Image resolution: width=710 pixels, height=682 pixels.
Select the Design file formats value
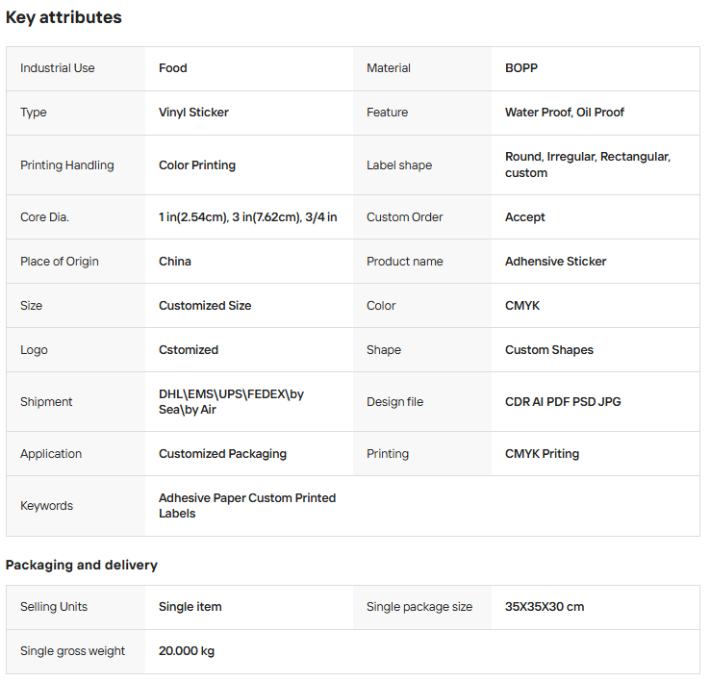563,402
